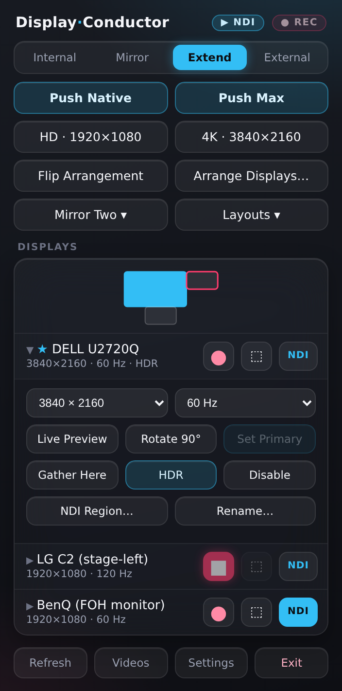Switch to the Mirror mode tab
This screenshot has width=342, height=691.
click(x=132, y=57)
